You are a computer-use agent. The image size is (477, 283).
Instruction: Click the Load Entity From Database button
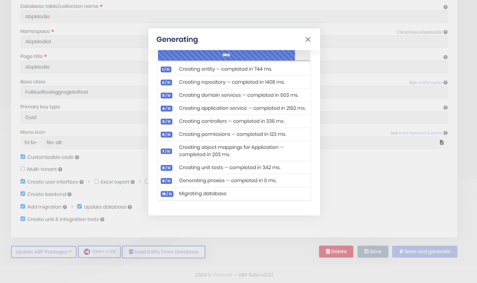(163, 252)
